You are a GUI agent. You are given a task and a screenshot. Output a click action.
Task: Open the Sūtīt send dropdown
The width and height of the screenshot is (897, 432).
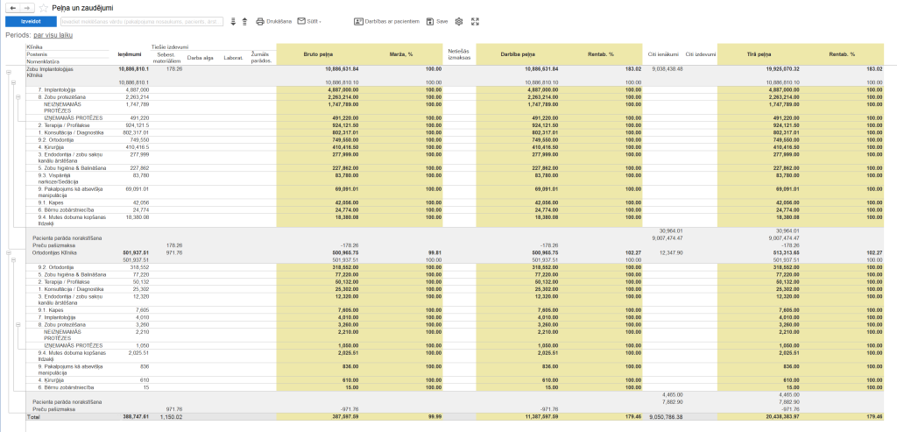tap(307, 21)
